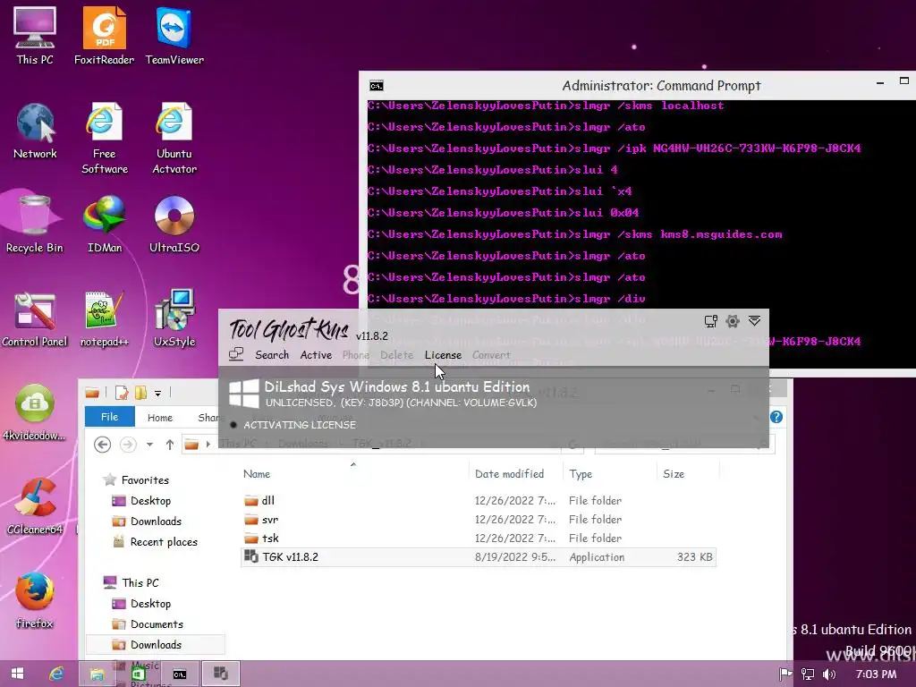Open Downloads under This PC
Viewport: 916px width, 687px height.
coord(156,644)
